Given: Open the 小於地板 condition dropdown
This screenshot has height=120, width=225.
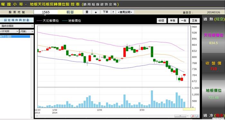Looking at the screenshot, I should tap(9, 31).
